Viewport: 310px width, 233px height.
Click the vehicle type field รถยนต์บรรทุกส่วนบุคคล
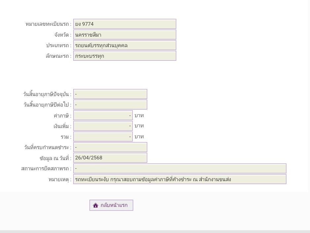click(x=124, y=45)
